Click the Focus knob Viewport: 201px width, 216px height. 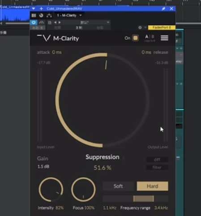(x=83, y=189)
